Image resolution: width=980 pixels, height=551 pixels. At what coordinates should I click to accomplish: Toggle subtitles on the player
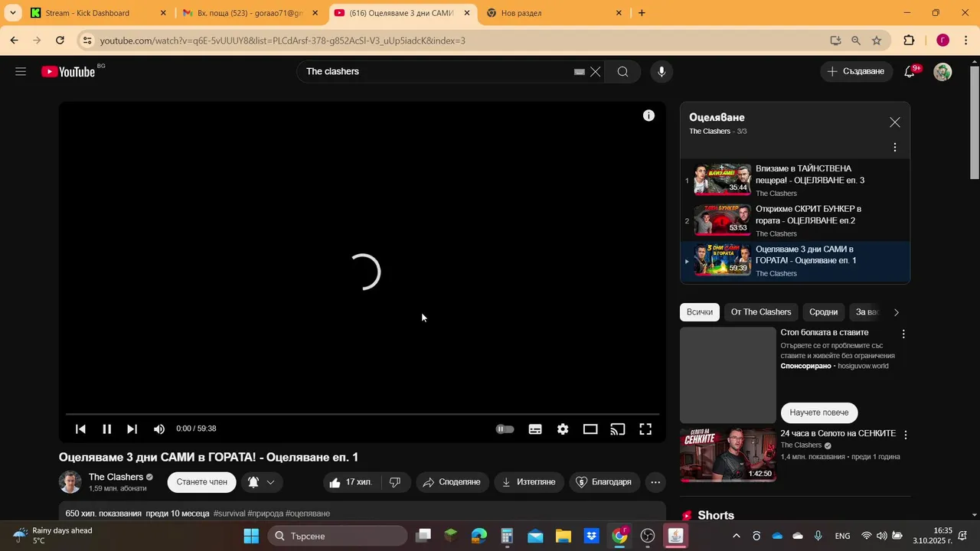click(535, 429)
